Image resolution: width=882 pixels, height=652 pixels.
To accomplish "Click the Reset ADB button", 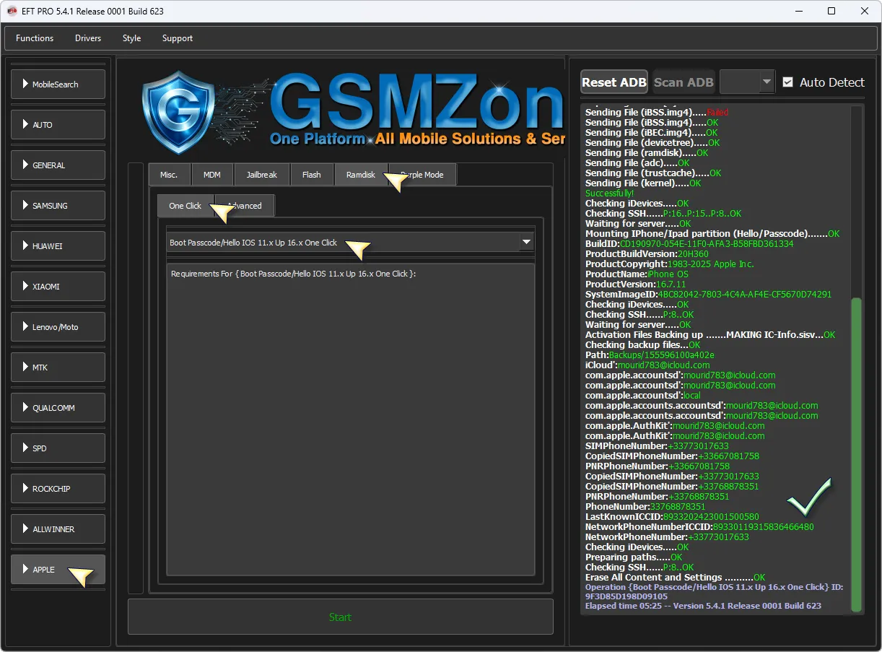I will (614, 82).
